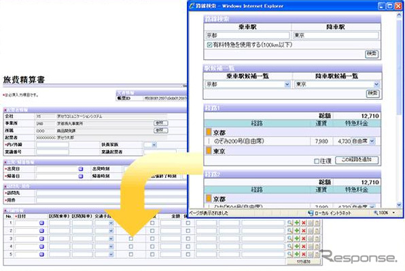Click the 5行追加 button below the table
Screen dimensions: 405x271
[x=304, y=261]
